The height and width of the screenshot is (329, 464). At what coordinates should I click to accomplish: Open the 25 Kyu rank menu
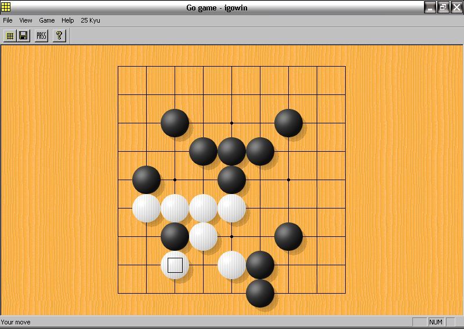90,20
